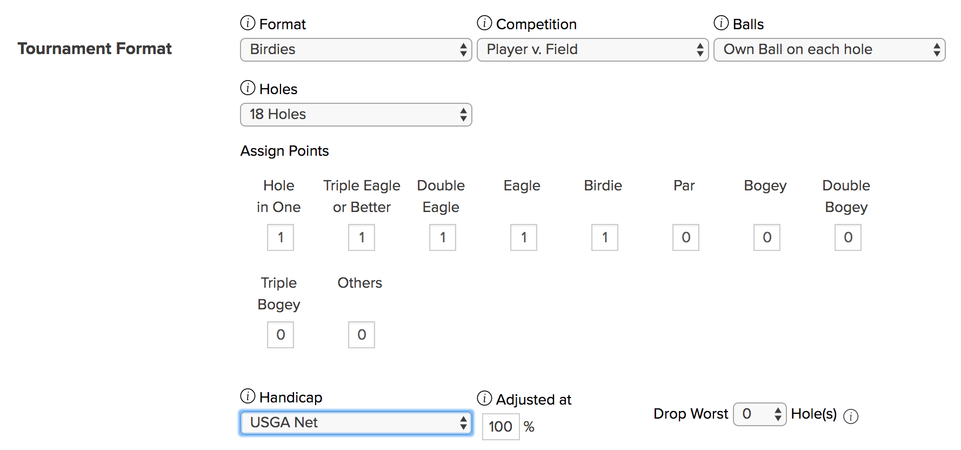961x450 pixels.
Task: Open the Drop Worst holes selector
Action: coord(760,414)
